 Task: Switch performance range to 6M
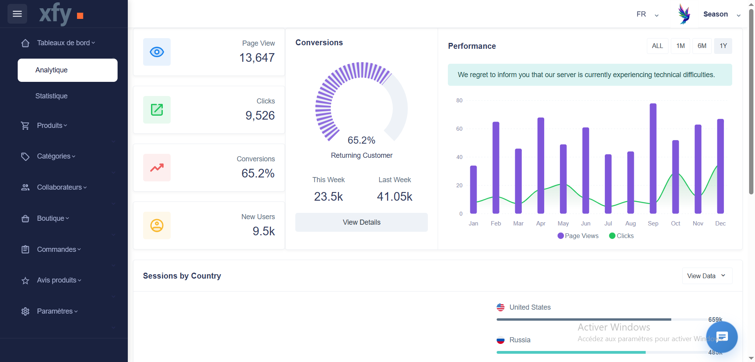point(702,46)
